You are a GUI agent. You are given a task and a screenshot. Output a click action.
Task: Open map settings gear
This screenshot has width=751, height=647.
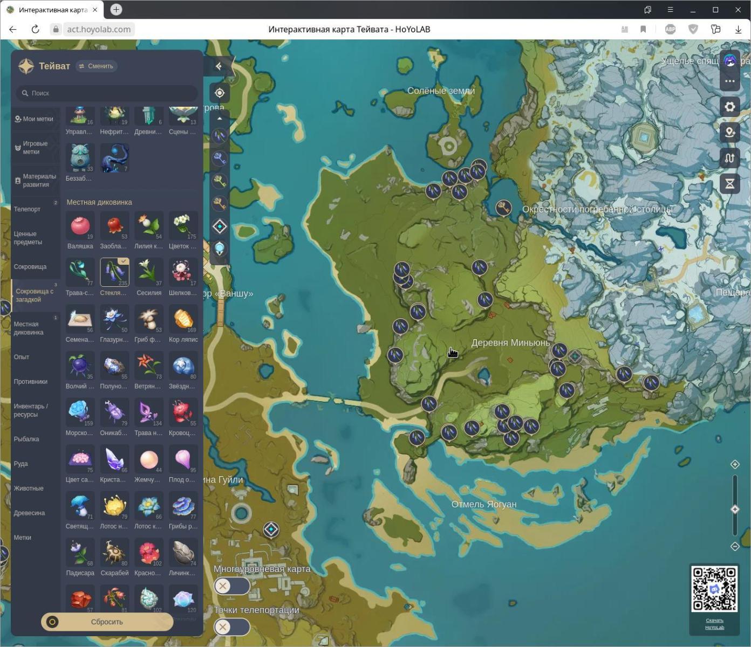coord(730,107)
